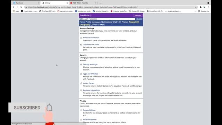Open the Extensions puzzle icon
The image size is (222, 125).
click(x=200, y=7)
